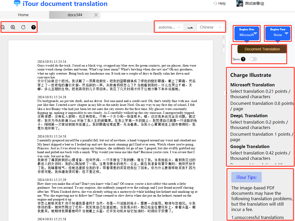
Task: Click the iTour Tips: label
Action: tap(247, 177)
